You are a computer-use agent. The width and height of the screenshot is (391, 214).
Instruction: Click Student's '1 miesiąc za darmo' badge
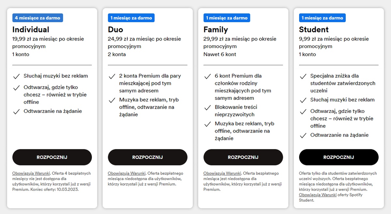point(322,18)
